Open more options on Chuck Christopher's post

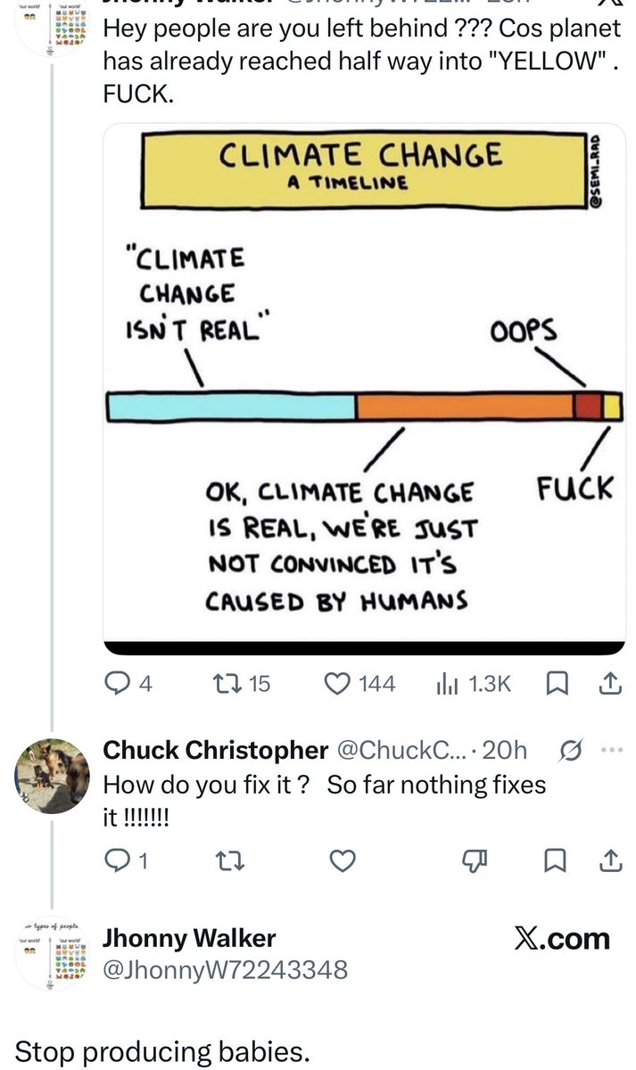click(x=611, y=751)
